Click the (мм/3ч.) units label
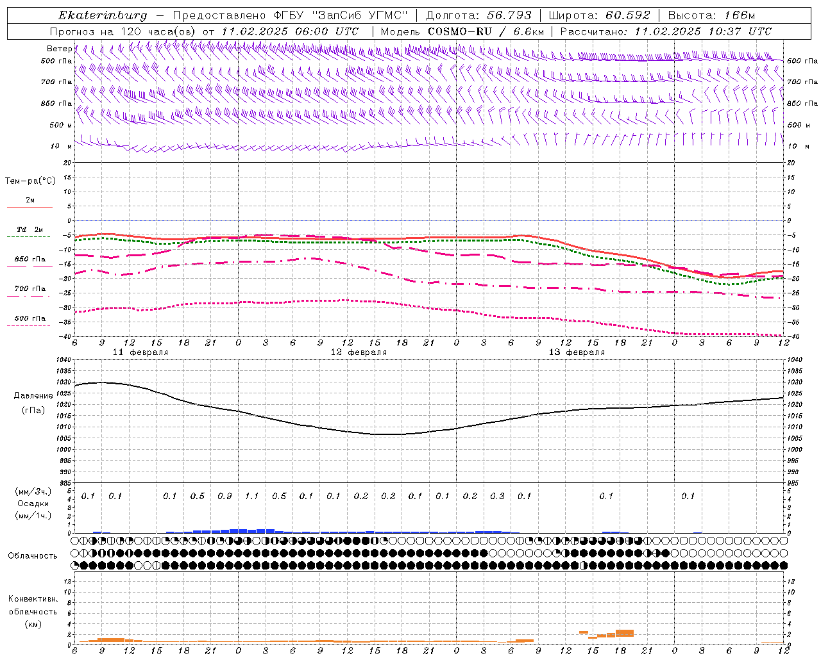The height and width of the screenshot is (656, 821). click(x=33, y=491)
